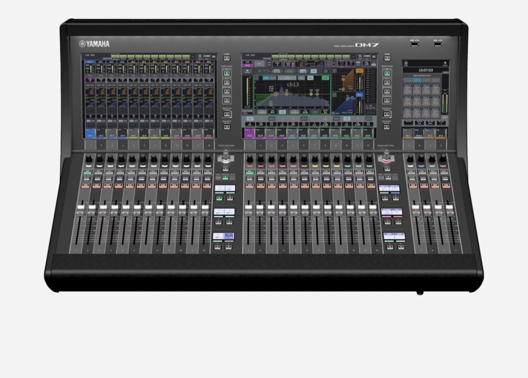The height and width of the screenshot is (378, 528).
Task: Toggle the ON key of left bank fader 12
Action: pyautogui.click(x=207, y=186)
